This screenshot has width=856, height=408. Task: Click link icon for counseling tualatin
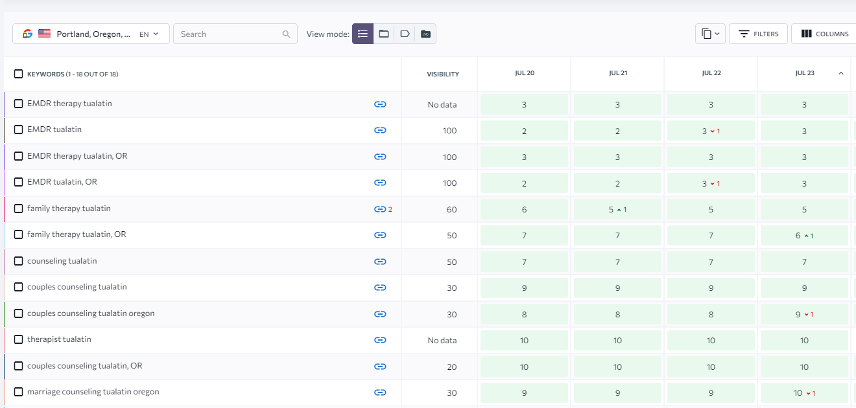coord(380,262)
